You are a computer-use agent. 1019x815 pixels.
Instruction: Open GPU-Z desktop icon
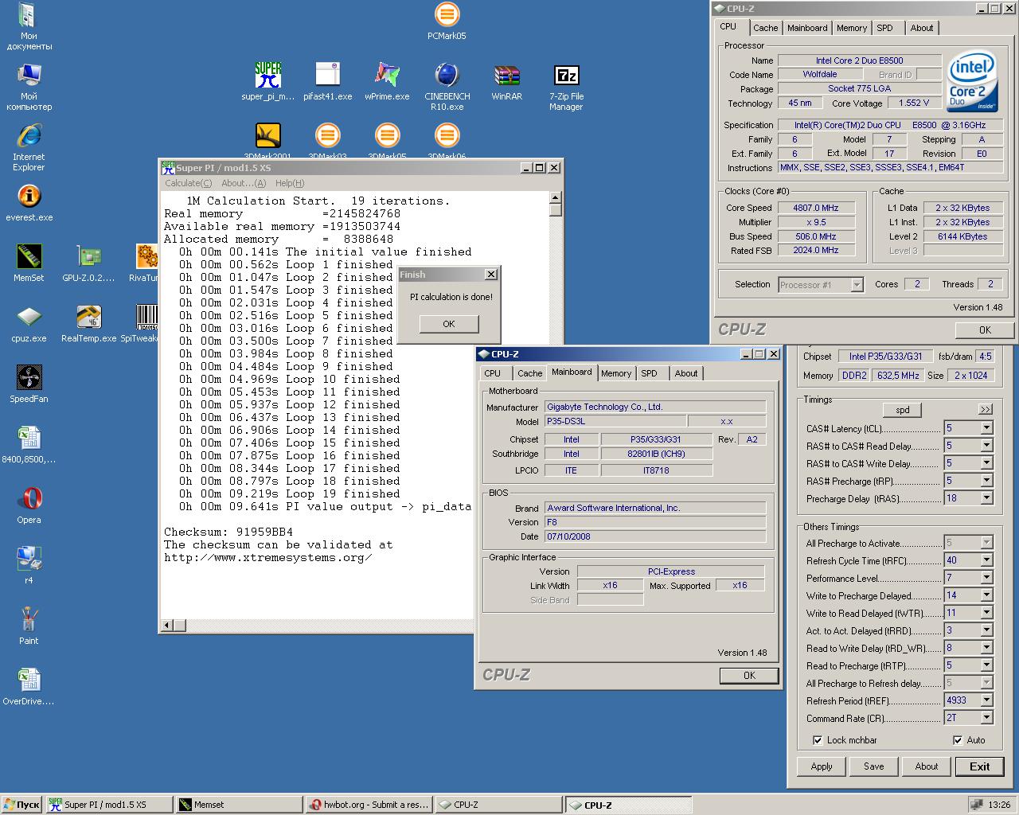coord(88,263)
